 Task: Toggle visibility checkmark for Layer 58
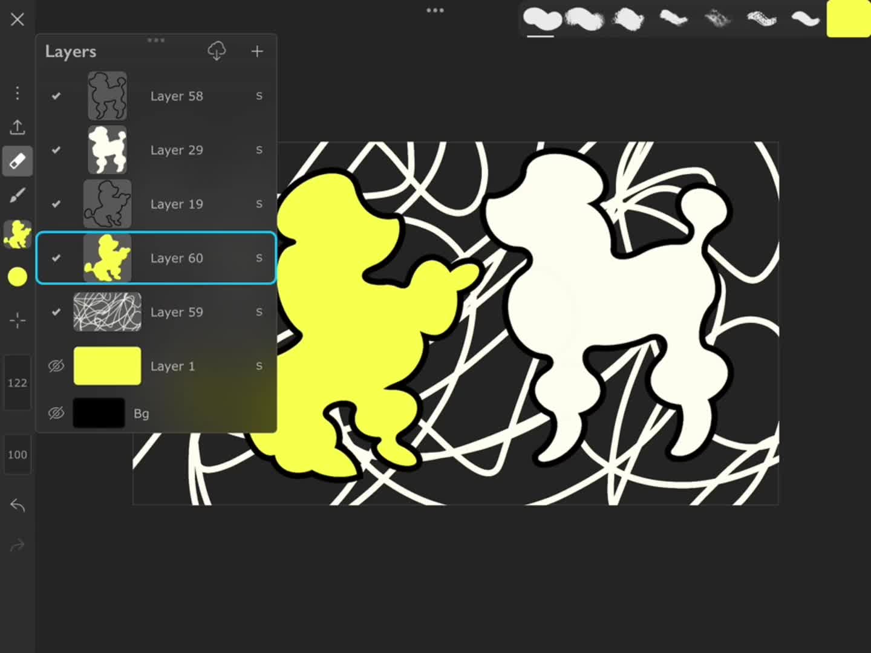[56, 96]
